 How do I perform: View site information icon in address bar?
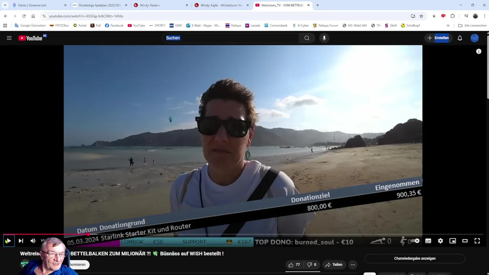pos(44,16)
